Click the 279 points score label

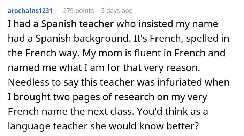click(x=78, y=11)
